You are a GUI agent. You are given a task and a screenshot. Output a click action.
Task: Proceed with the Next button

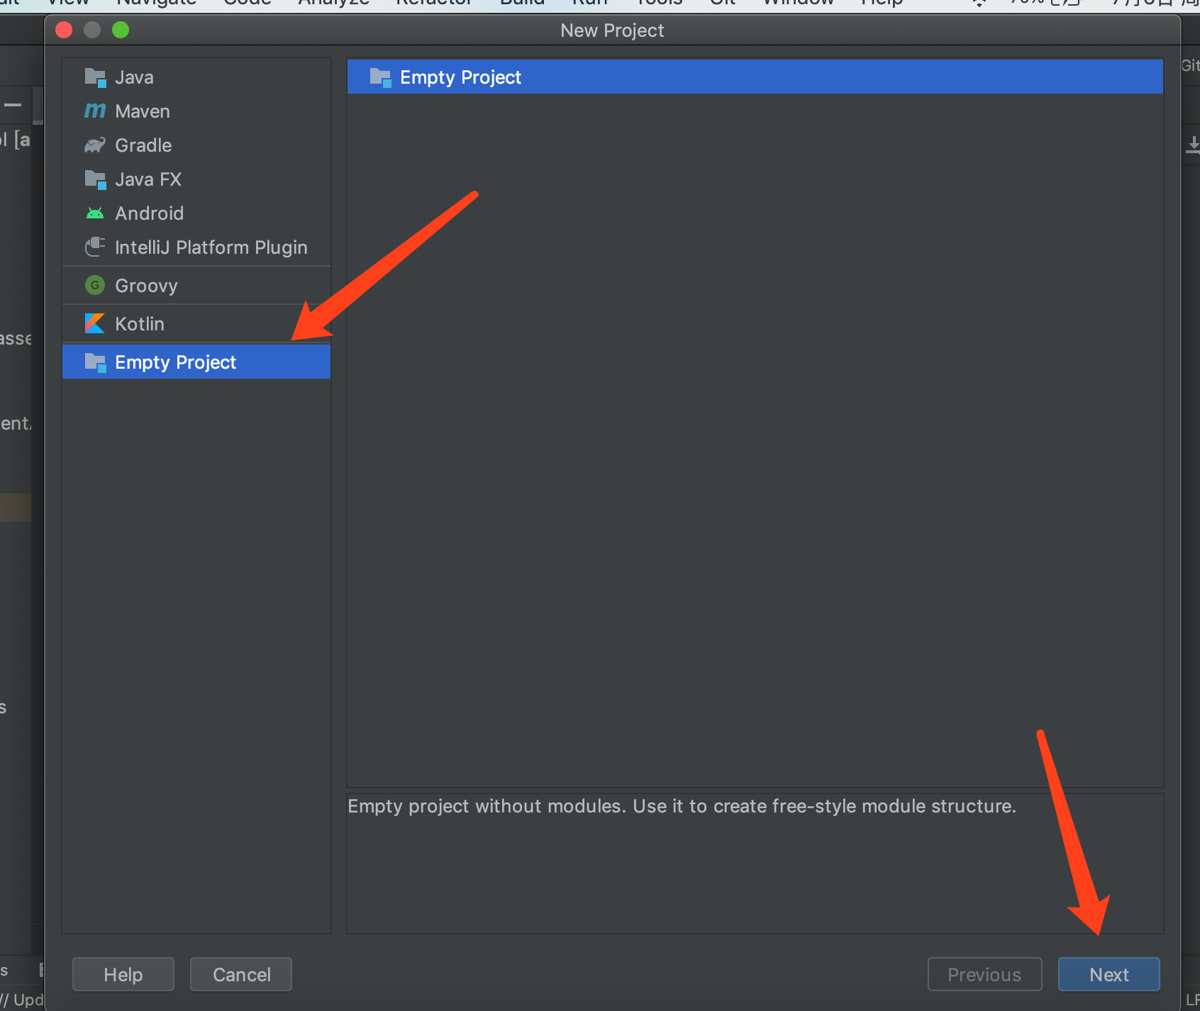(x=1109, y=974)
